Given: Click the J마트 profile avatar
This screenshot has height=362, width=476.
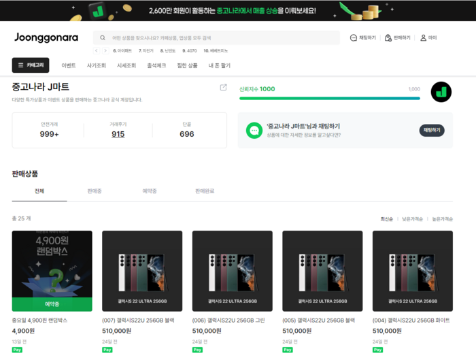Looking at the screenshot, I should (x=441, y=92).
